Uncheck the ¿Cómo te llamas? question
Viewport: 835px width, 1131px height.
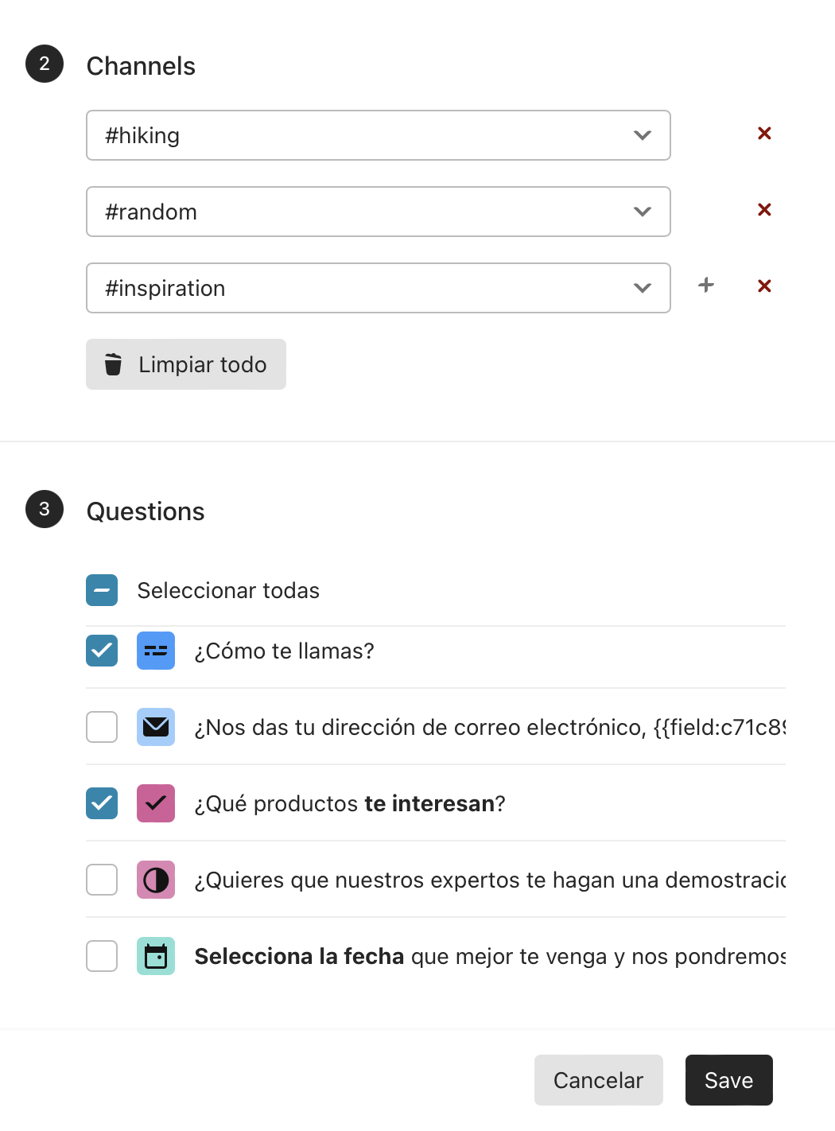pos(102,651)
